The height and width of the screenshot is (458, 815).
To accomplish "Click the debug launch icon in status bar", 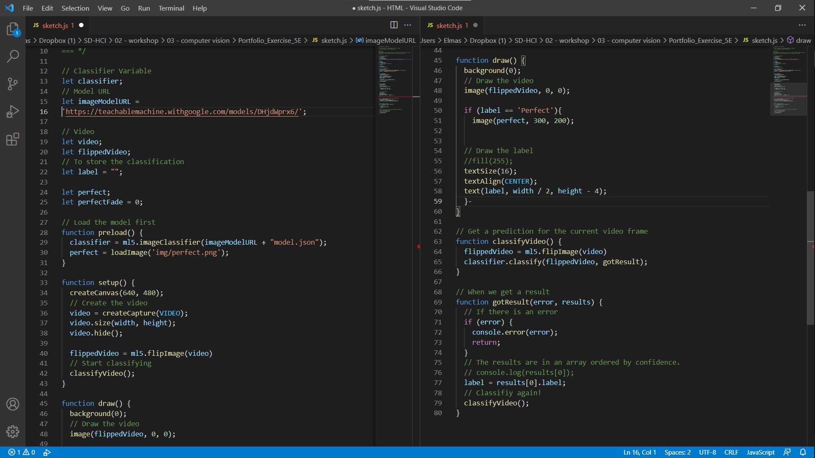I will [47, 452].
